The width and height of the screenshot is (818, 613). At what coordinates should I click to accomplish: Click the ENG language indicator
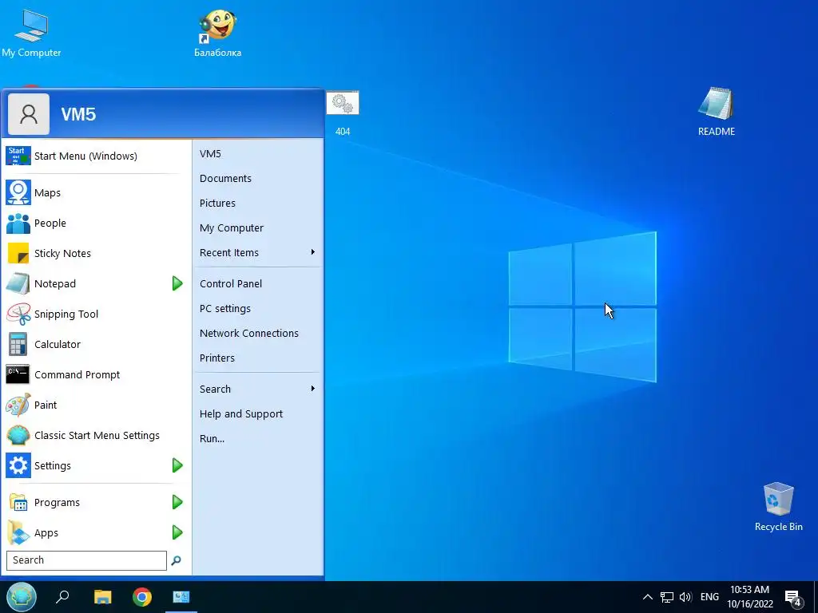(709, 597)
